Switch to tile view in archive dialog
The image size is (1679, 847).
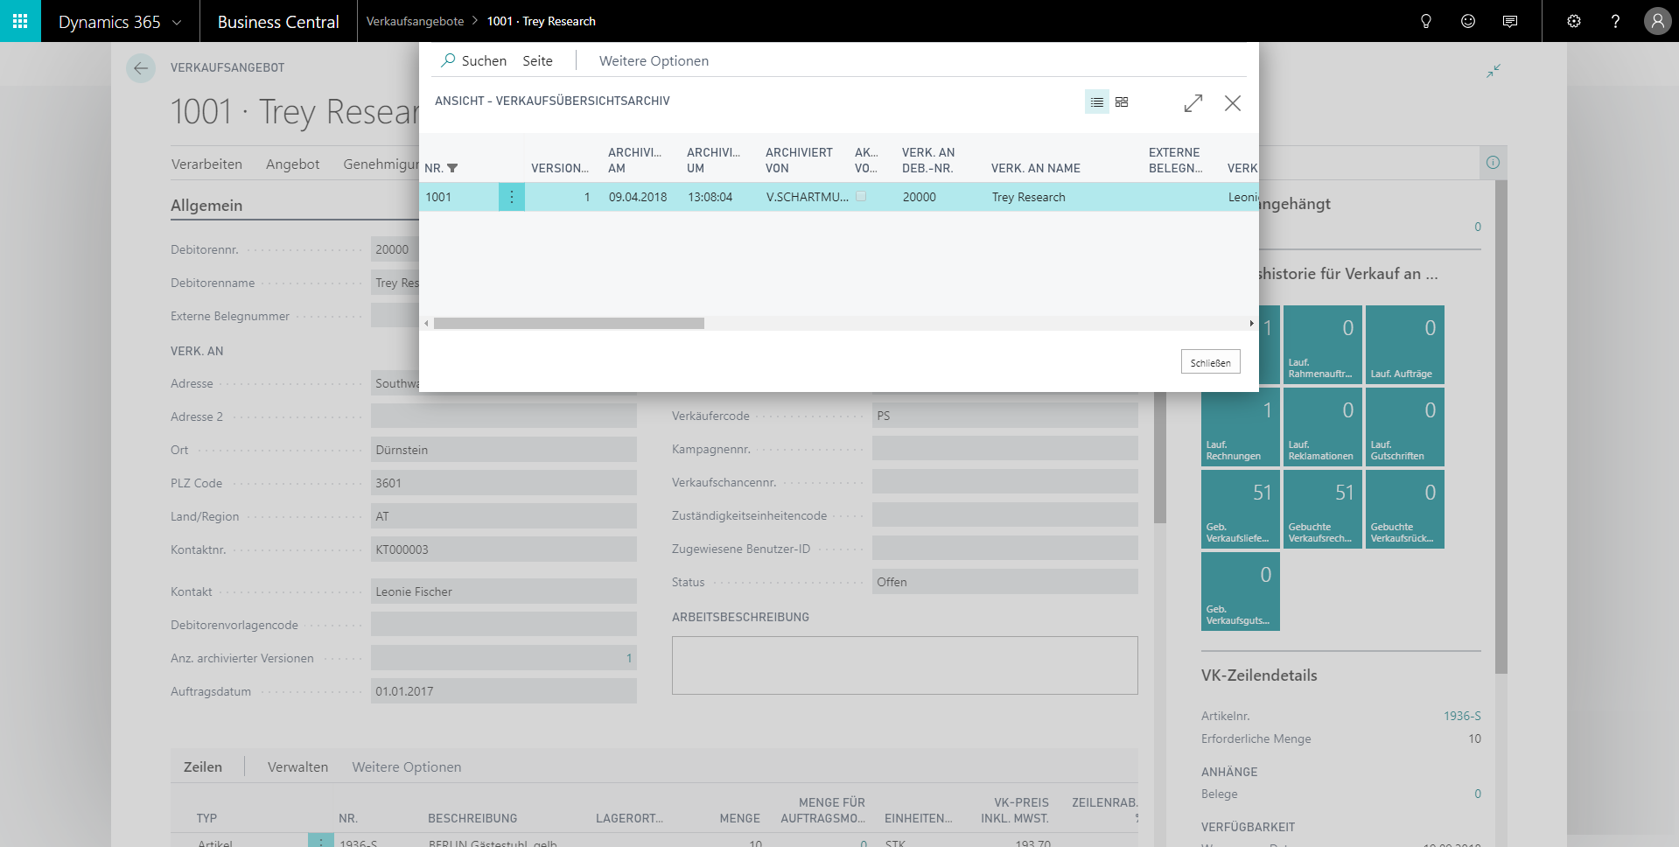point(1122,102)
